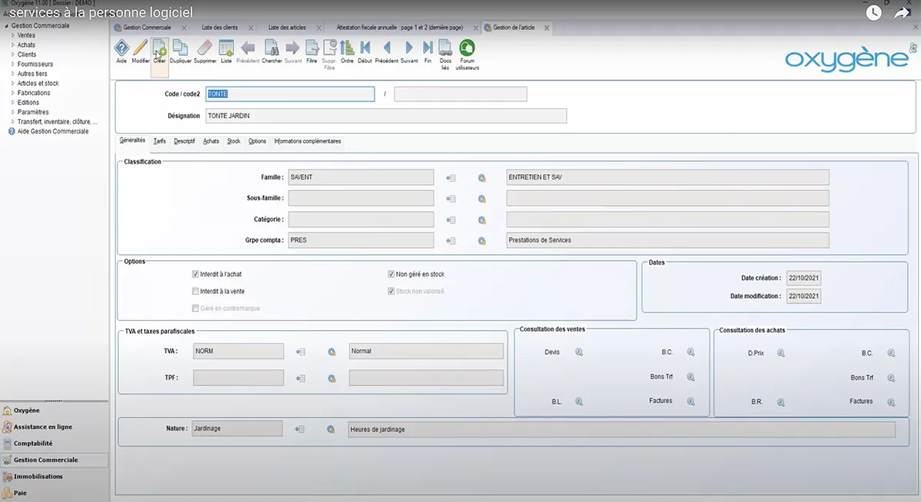Click the Supprimer eraser icon
The height and width of the screenshot is (502, 921).
(205, 48)
